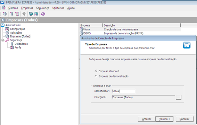
Task: Click the 'Criação de uma nova empresa' description
Action: (x=121, y=29)
